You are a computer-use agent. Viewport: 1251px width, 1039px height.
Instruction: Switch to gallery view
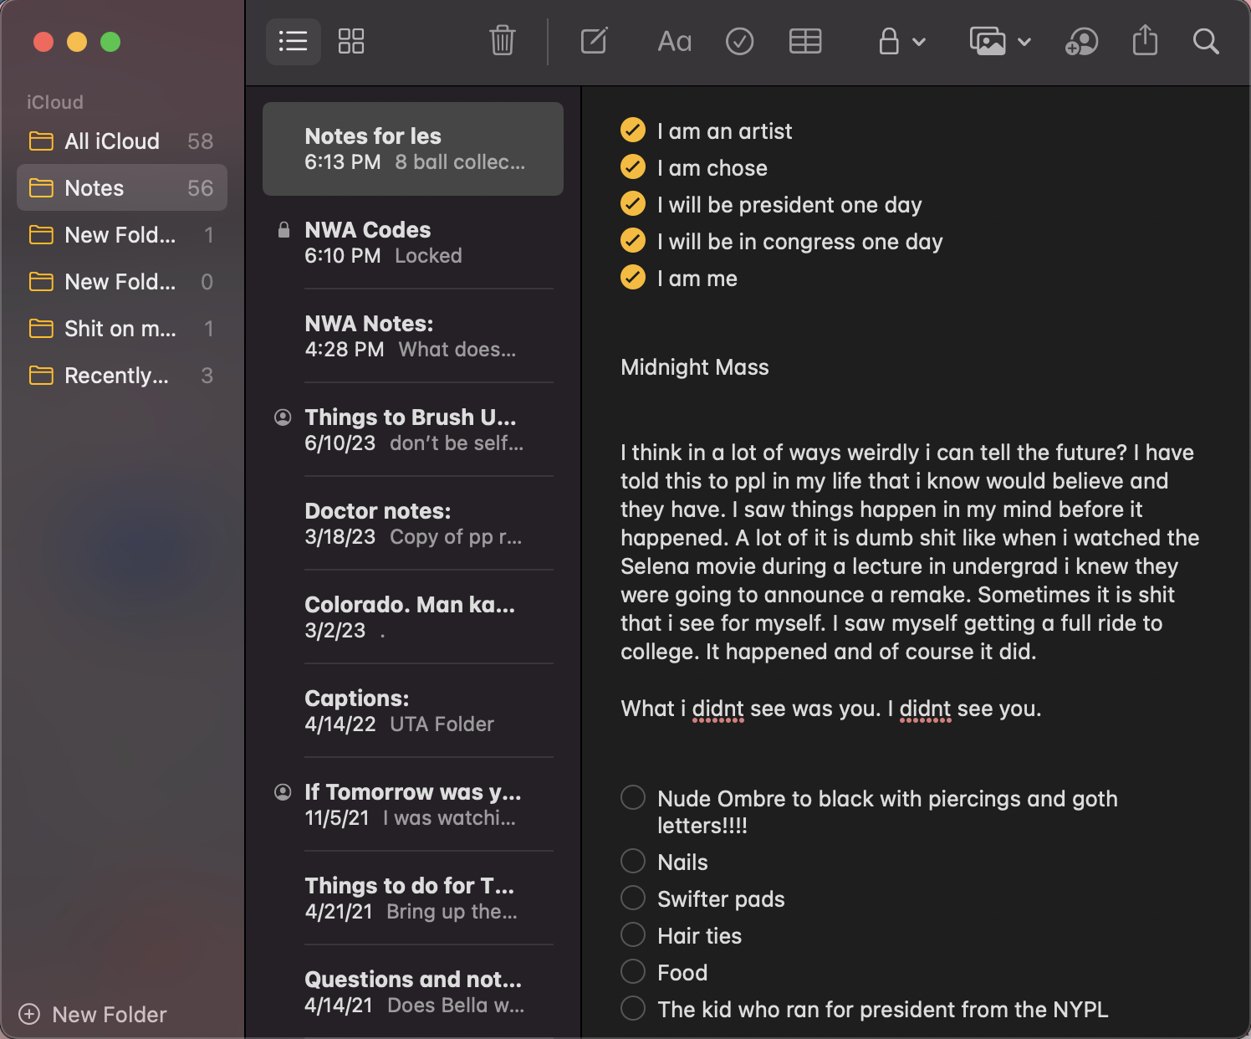click(x=351, y=42)
